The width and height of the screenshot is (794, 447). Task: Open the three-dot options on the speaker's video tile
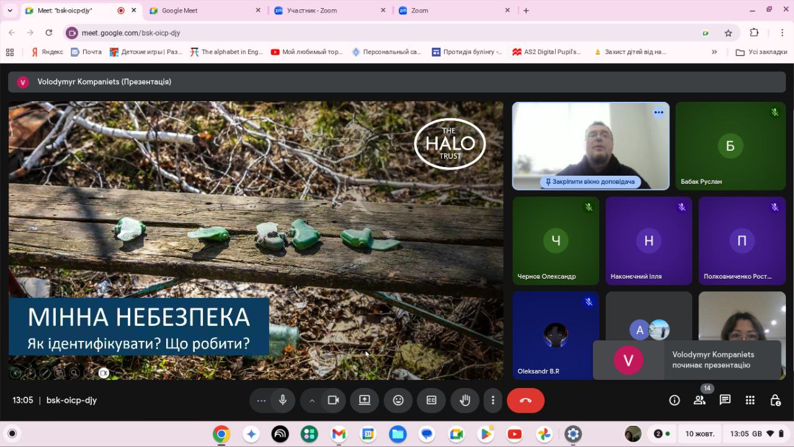click(658, 112)
